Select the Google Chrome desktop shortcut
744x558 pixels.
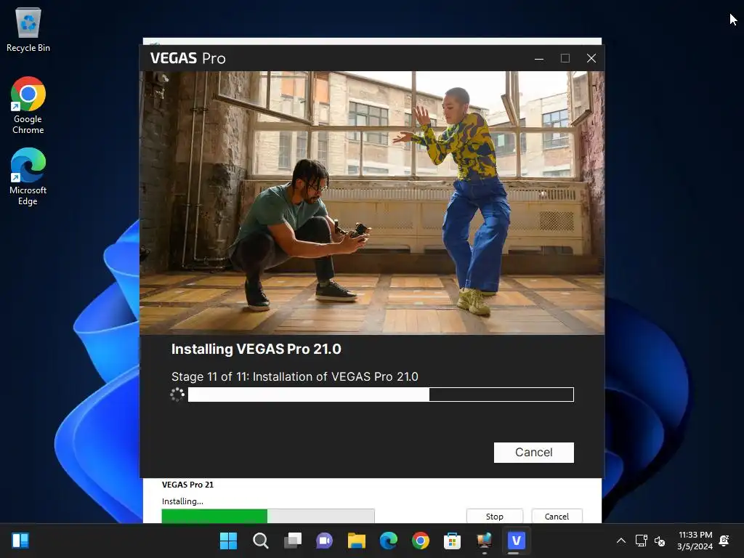[28, 105]
